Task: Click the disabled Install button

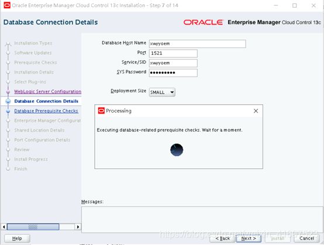Action: tap(278, 239)
